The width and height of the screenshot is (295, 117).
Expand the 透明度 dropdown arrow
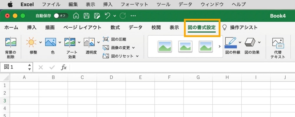(99, 42)
